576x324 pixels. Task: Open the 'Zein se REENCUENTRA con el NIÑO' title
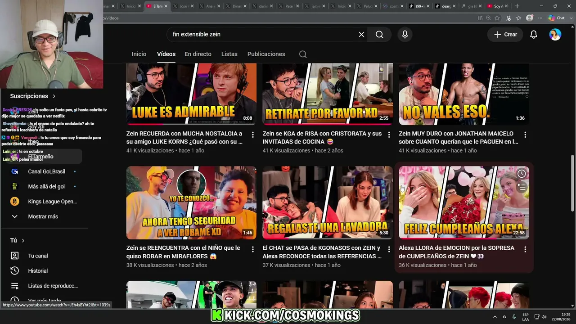click(184, 252)
